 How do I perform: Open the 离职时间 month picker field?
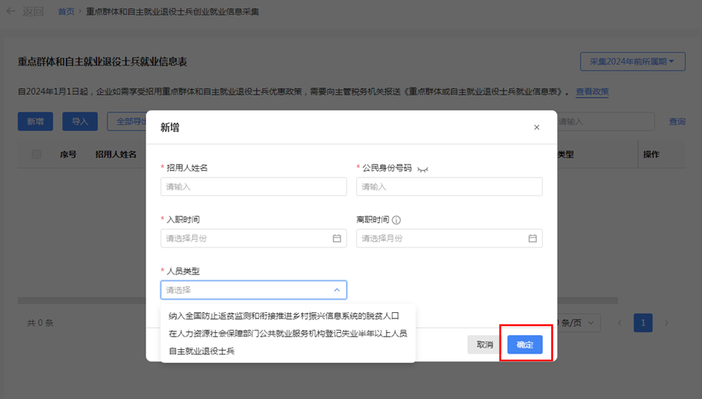449,238
